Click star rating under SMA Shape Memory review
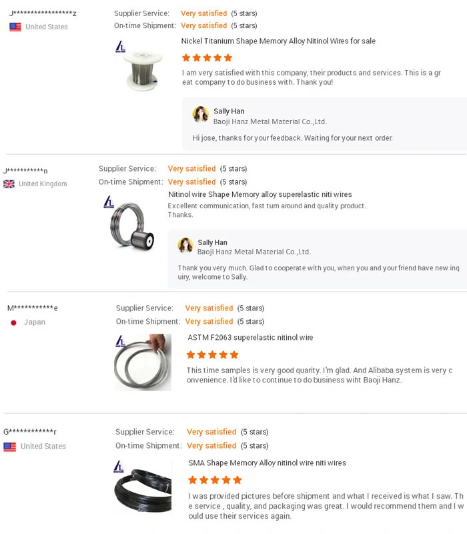This screenshot has width=467, height=534. coord(215,480)
